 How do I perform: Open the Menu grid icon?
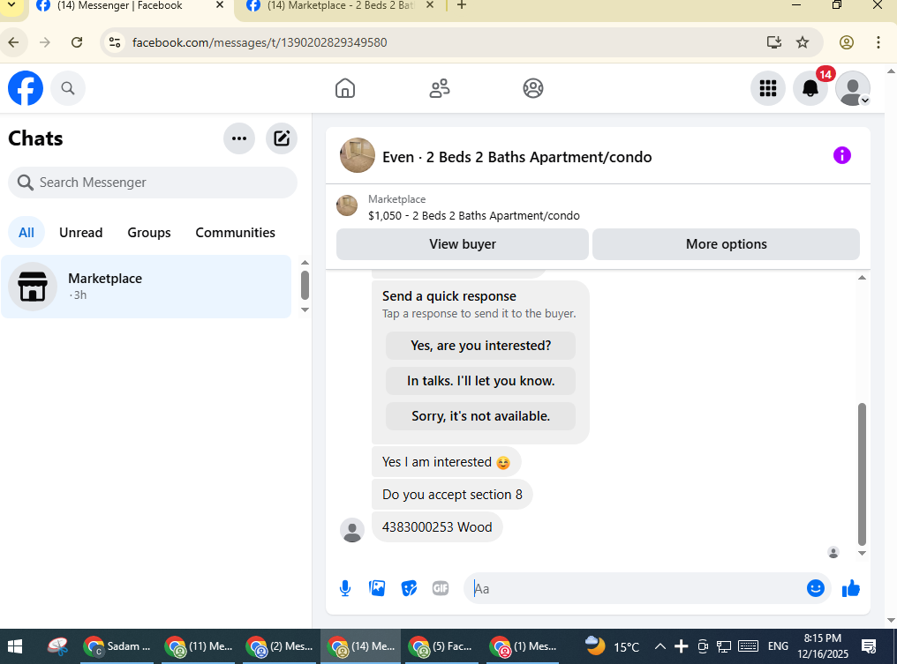point(768,88)
